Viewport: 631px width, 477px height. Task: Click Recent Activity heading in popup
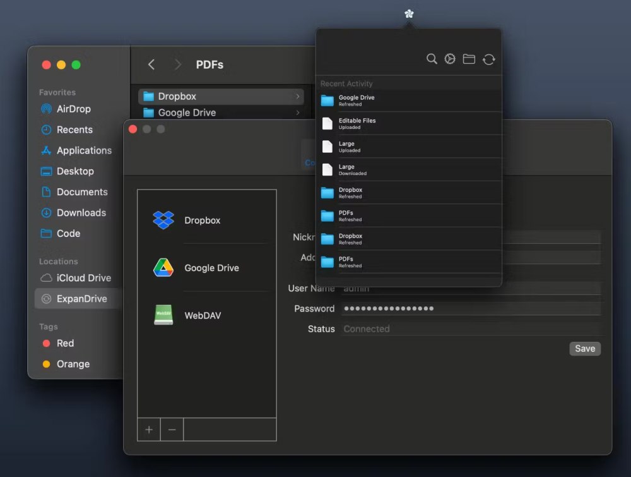point(346,84)
